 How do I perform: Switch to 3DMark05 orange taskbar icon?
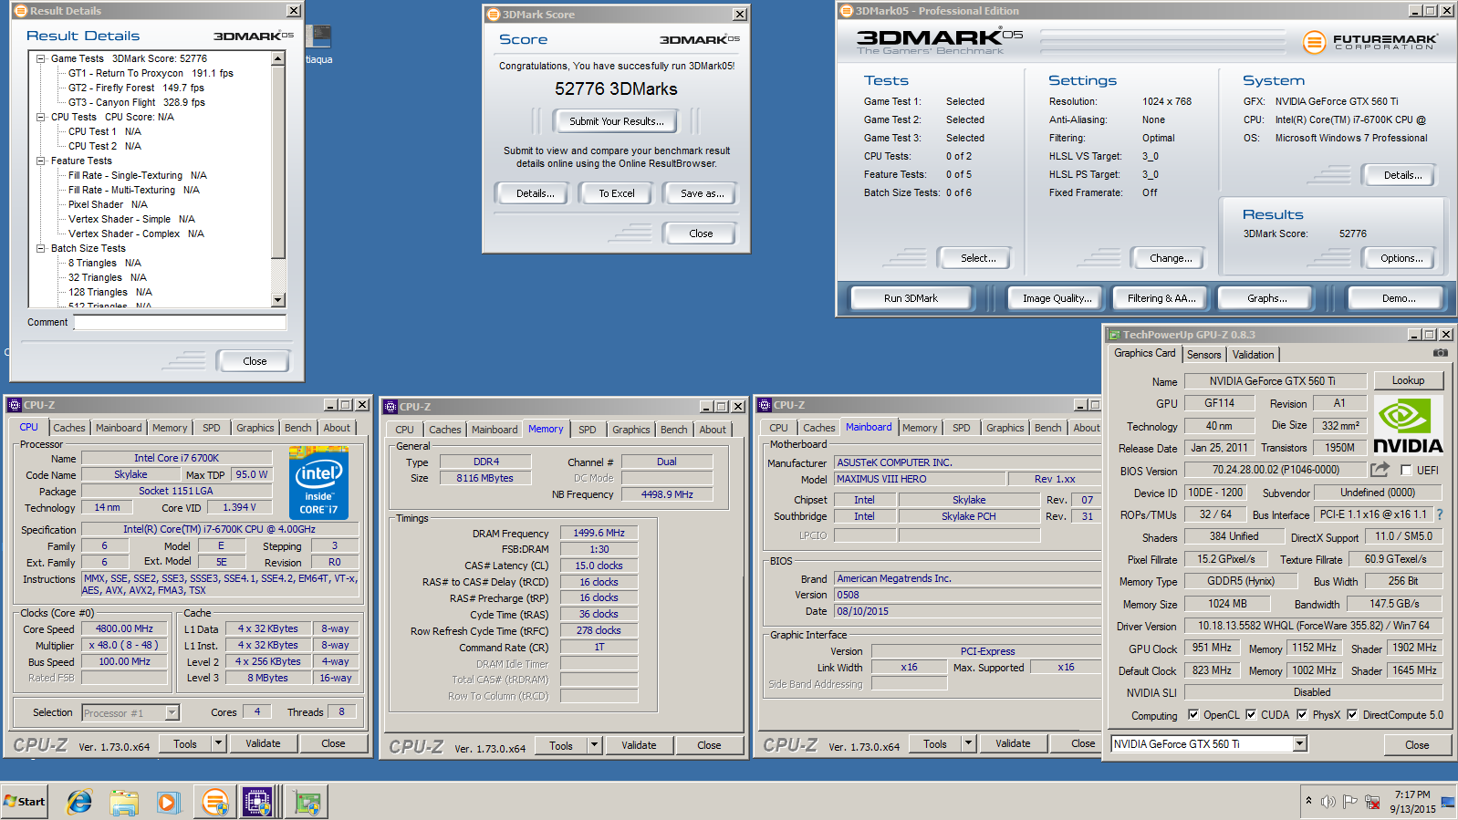click(215, 803)
